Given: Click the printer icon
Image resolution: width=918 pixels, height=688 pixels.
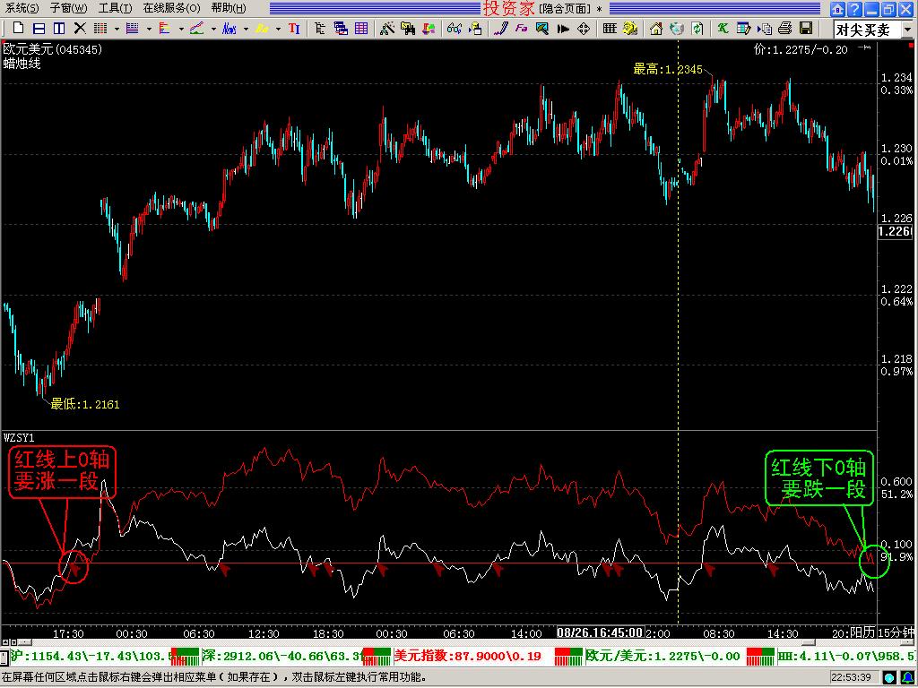Looking at the screenshot, I should pos(785,28).
